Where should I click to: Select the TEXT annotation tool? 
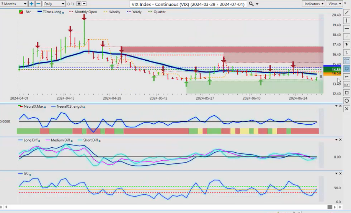(x=346, y=85)
